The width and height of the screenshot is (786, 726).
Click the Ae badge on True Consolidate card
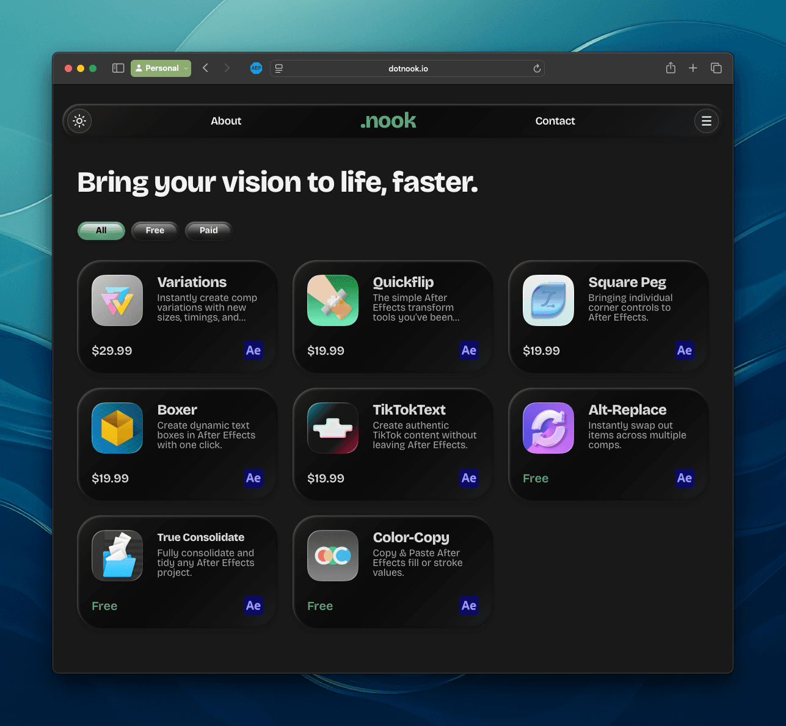[253, 606]
